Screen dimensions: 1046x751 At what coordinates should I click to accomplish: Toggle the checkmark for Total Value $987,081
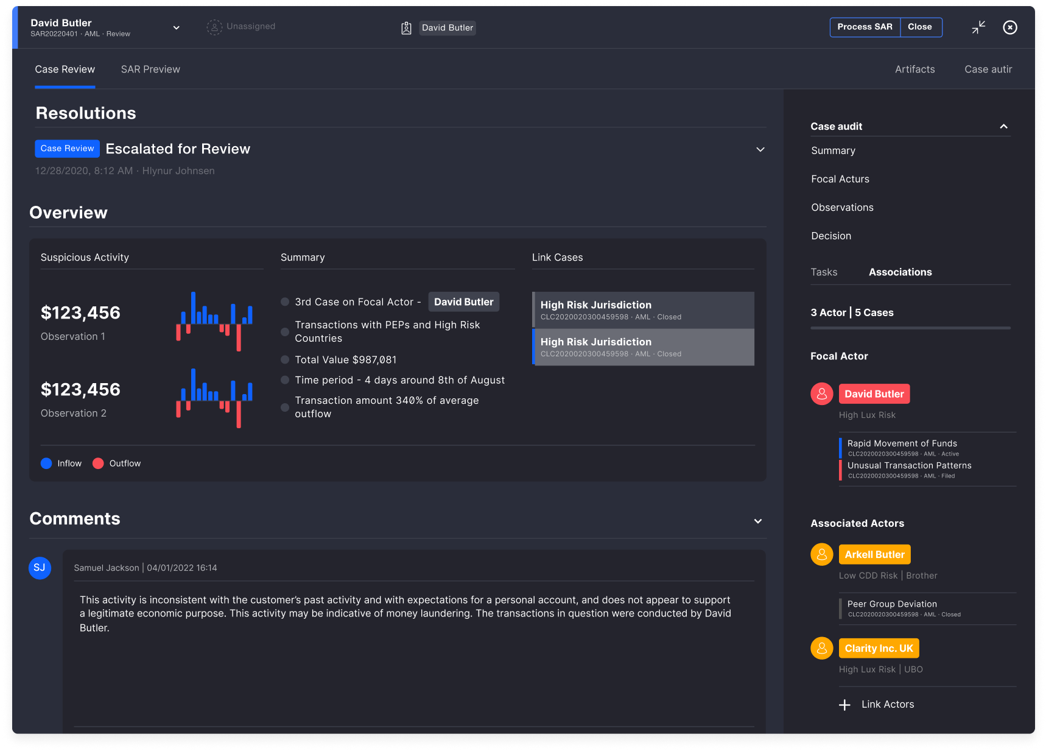[x=284, y=359]
